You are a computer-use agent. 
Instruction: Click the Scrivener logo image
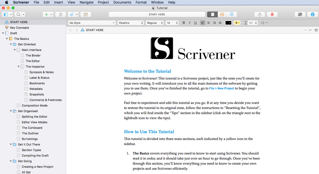click(193, 49)
